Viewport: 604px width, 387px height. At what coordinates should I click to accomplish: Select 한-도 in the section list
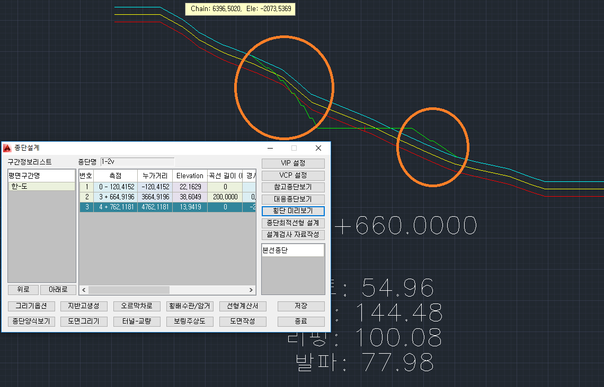pos(41,187)
